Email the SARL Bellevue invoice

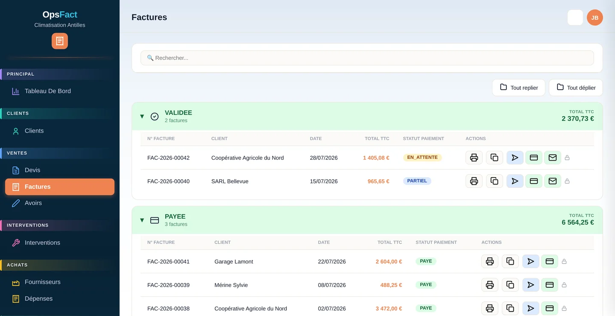click(553, 181)
